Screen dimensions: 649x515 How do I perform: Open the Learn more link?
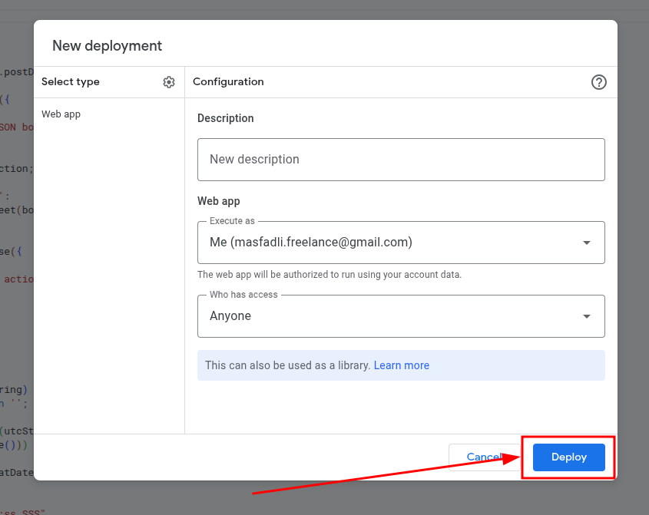pyautogui.click(x=401, y=365)
